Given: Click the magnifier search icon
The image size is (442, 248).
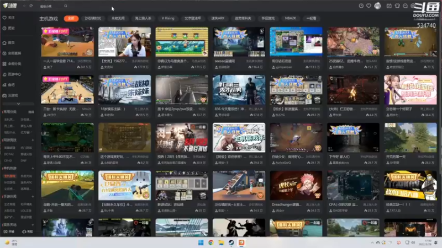Looking at the screenshot, I should [65, 6].
